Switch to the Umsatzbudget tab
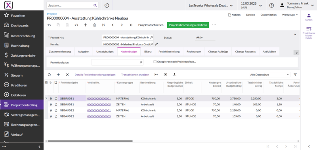Image resolution: width=317 pixels, height=150 pixels. click(x=105, y=52)
